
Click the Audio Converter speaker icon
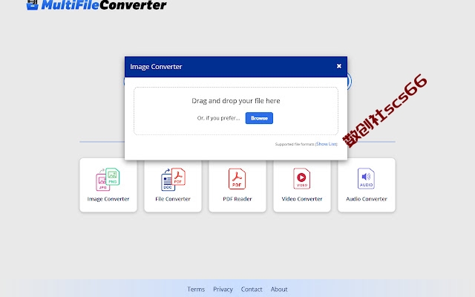366,178
